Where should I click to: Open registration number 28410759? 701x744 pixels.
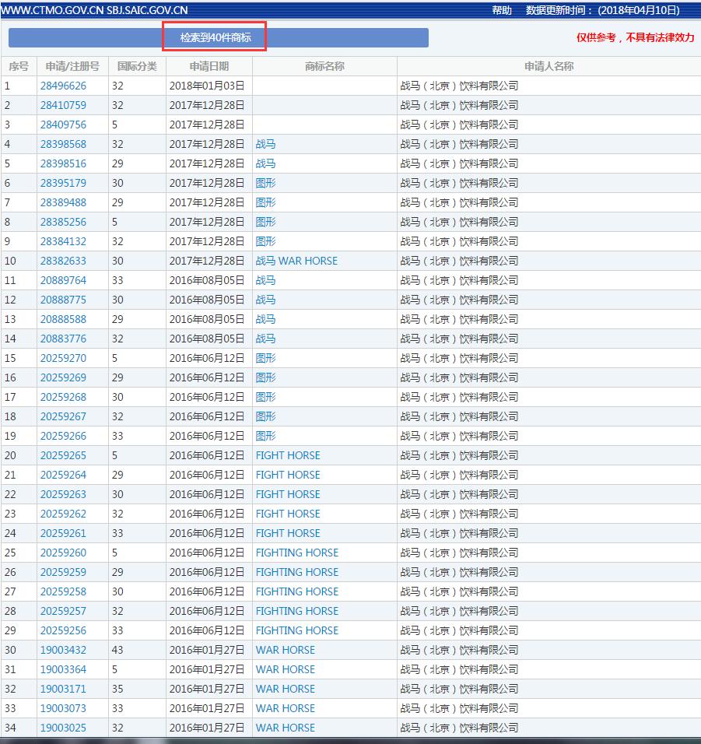[63, 105]
